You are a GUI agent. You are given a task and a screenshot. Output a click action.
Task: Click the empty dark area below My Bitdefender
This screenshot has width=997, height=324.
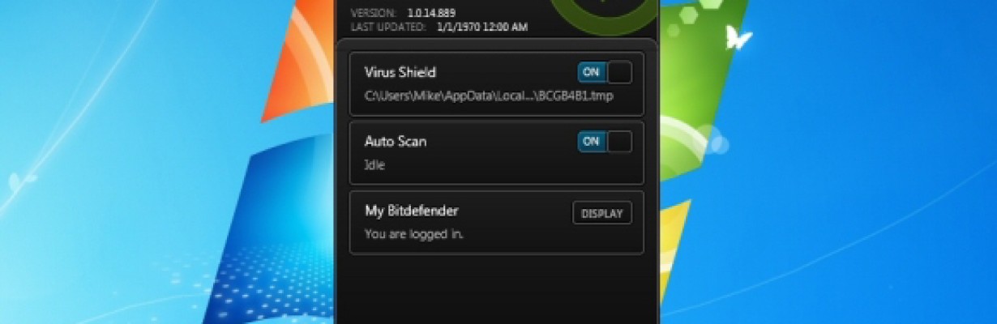(497, 288)
